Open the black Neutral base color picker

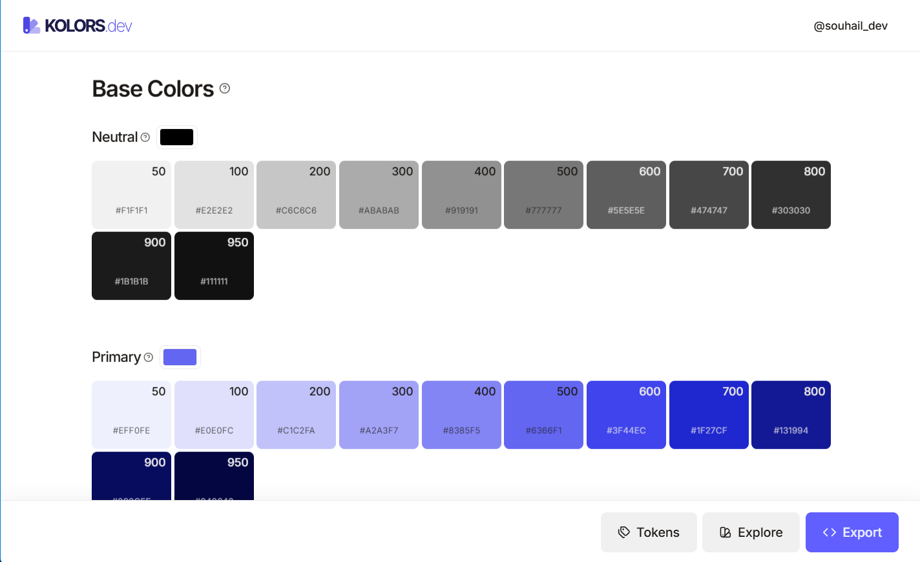(x=177, y=137)
